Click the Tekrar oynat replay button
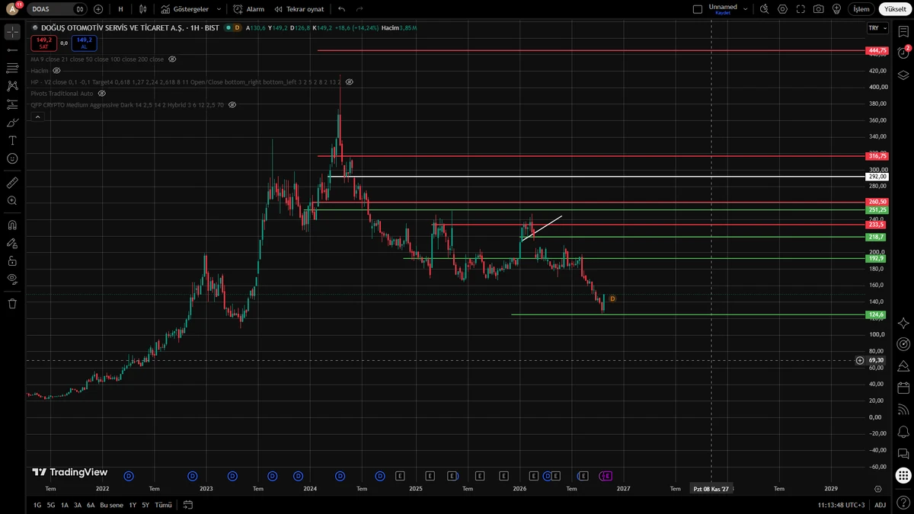The height and width of the screenshot is (514, 914). [299, 9]
